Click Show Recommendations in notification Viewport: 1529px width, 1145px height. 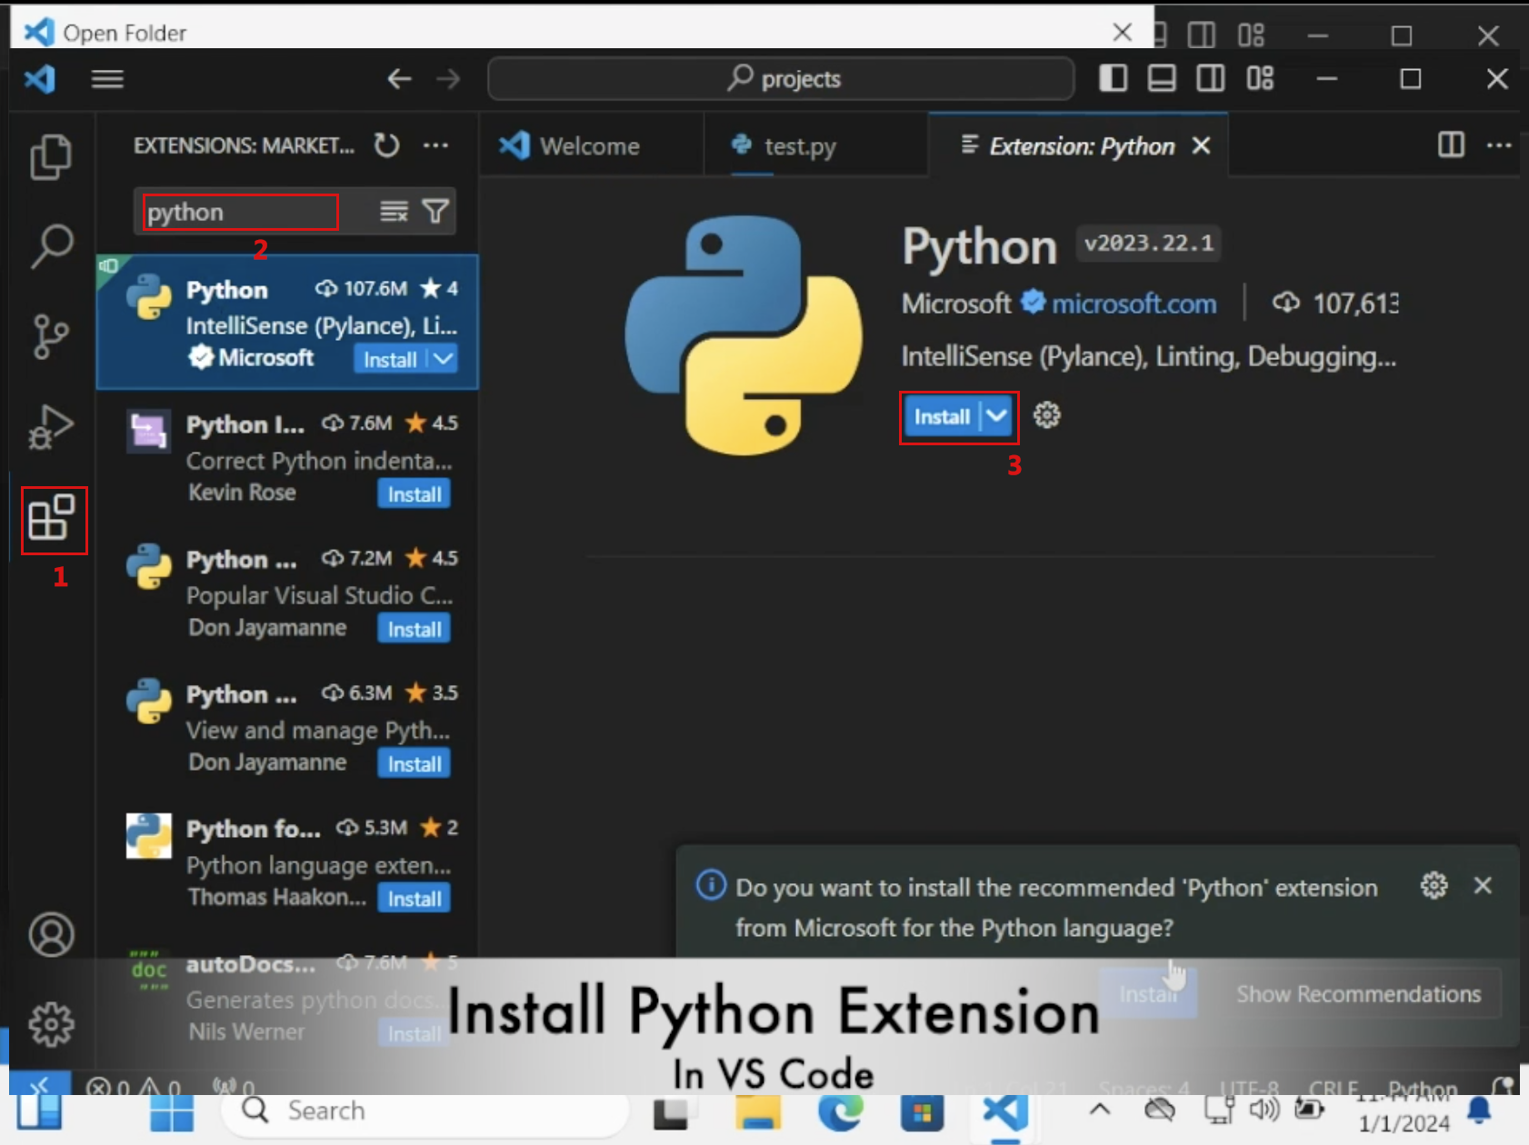1358,994
